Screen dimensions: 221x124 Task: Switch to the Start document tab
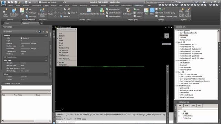(x=7, y=23)
